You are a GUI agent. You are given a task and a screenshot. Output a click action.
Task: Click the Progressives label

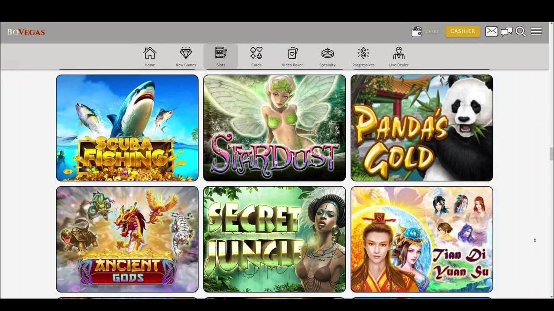coord(364,65)
